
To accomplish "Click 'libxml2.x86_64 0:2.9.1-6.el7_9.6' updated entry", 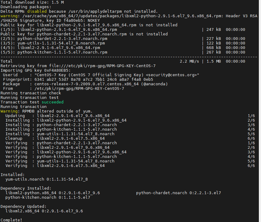I will pos(44,211).
